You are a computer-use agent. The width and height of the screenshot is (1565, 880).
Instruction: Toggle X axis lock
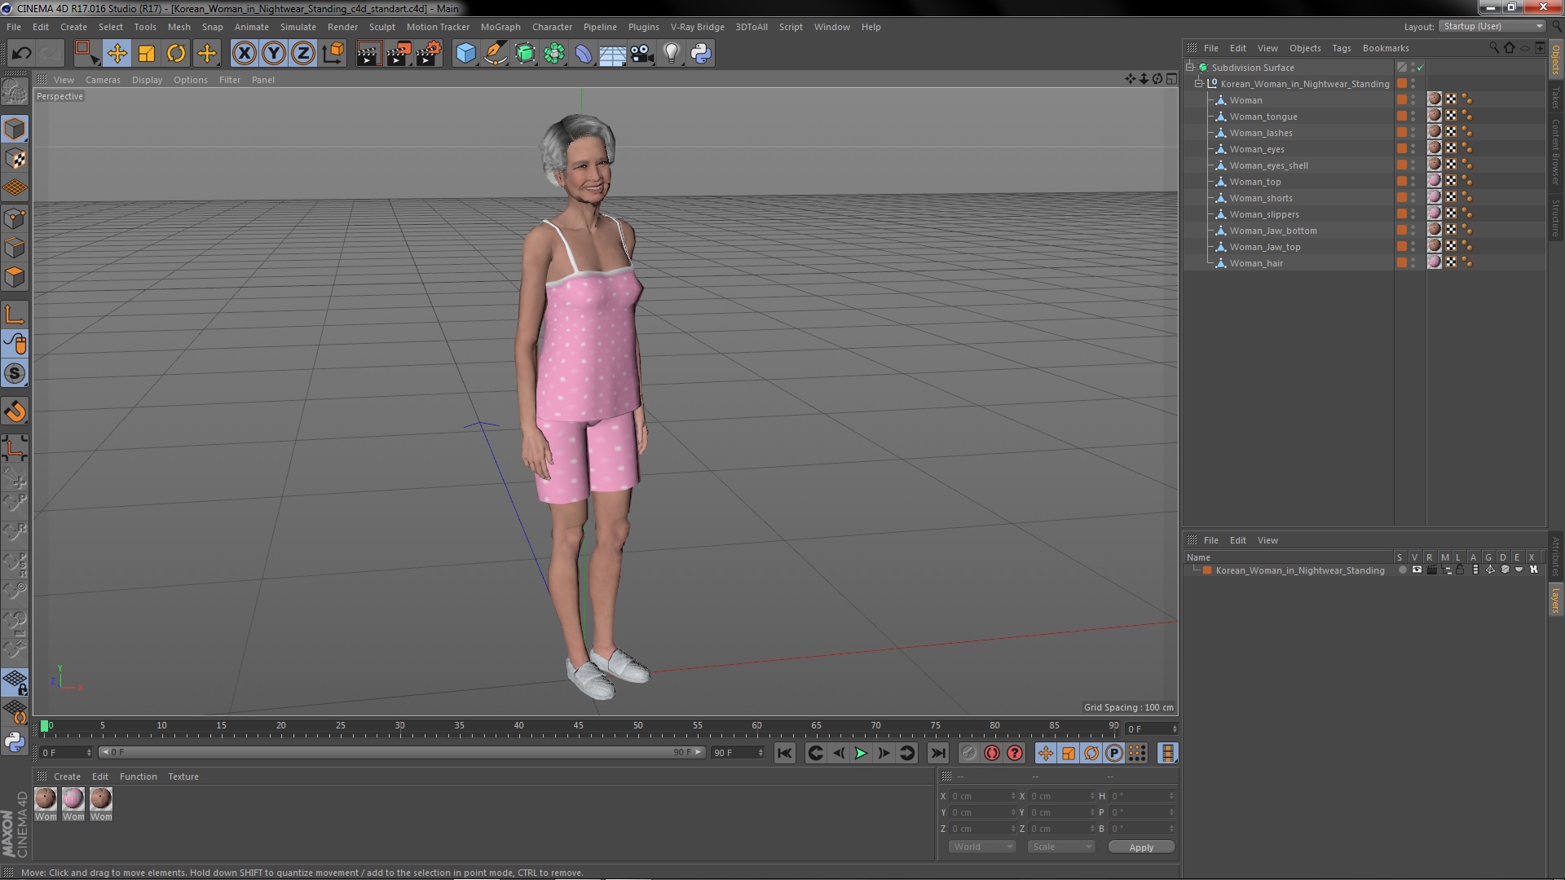[244, 54]
